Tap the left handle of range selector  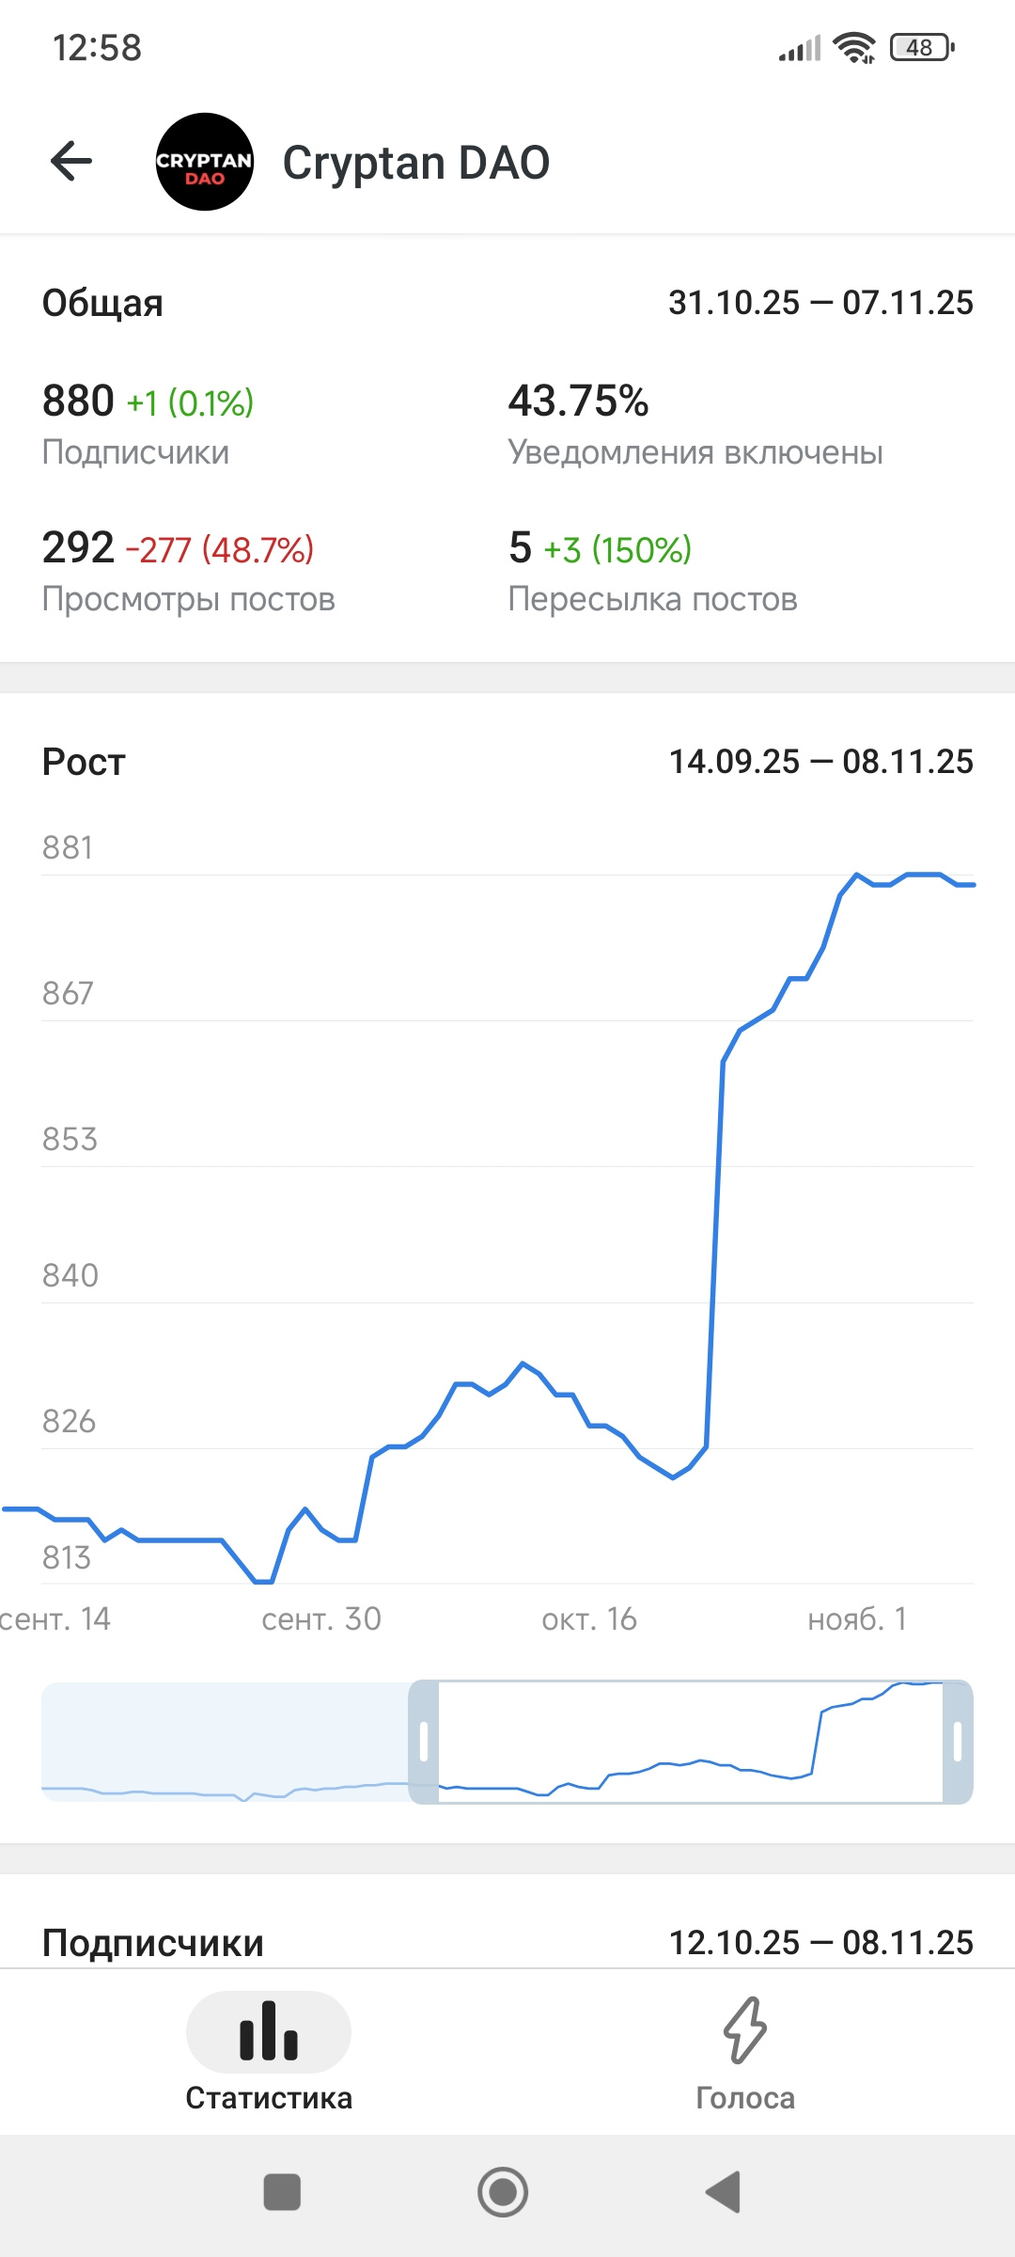point(424,1742)
